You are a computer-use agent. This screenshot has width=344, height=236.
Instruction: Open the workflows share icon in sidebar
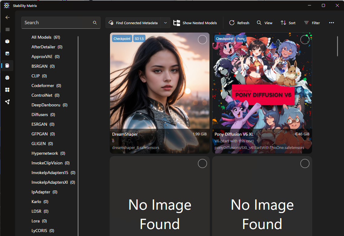click(x=8, y=102)
